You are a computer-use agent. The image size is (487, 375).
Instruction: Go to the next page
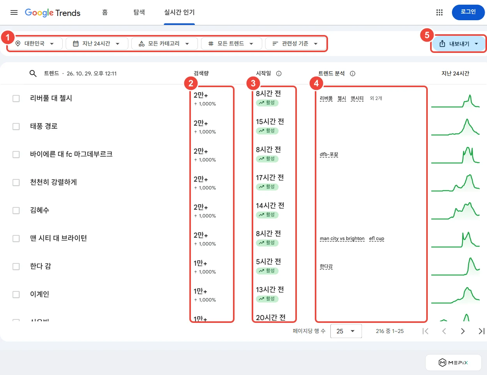[463, 331]
